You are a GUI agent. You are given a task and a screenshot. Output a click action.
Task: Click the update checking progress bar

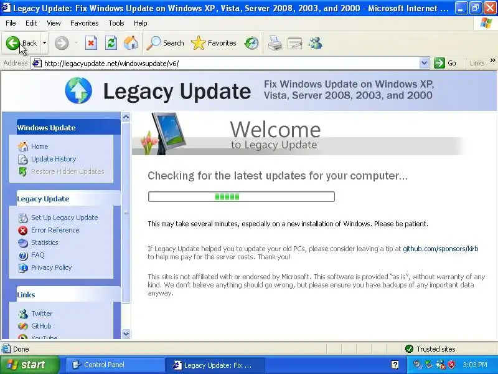pos(242,196)
